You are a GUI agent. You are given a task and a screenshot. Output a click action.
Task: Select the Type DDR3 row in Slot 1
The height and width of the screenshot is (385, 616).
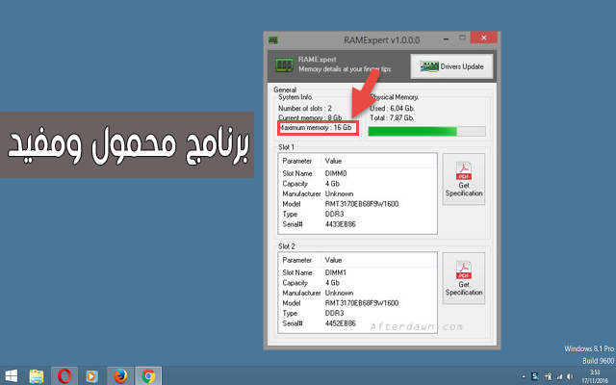pos(357,214)
